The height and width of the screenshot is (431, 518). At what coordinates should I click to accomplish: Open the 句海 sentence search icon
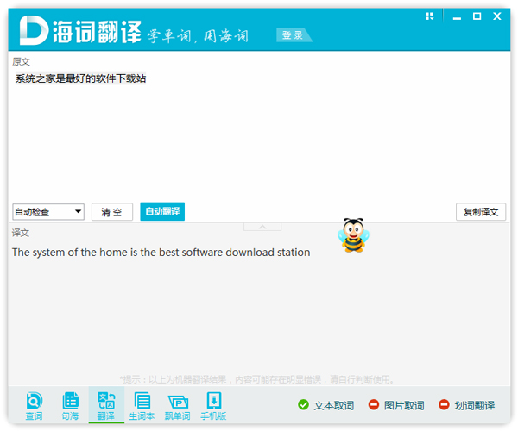(70, 404)
